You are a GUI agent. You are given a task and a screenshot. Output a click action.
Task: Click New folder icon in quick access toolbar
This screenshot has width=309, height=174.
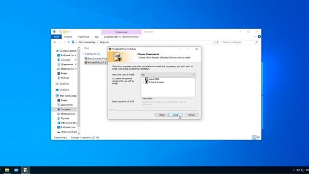click(64, 31)
